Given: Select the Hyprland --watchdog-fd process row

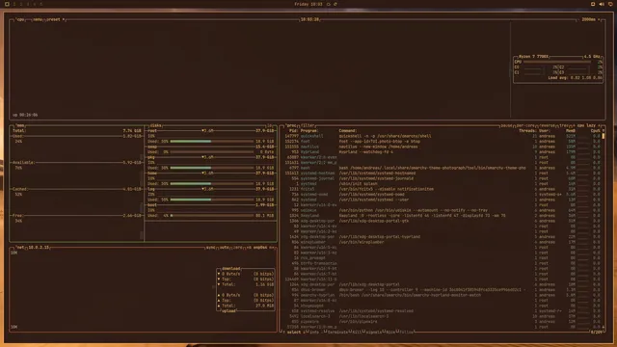Looking at the screenshot, I should (442, 152).
